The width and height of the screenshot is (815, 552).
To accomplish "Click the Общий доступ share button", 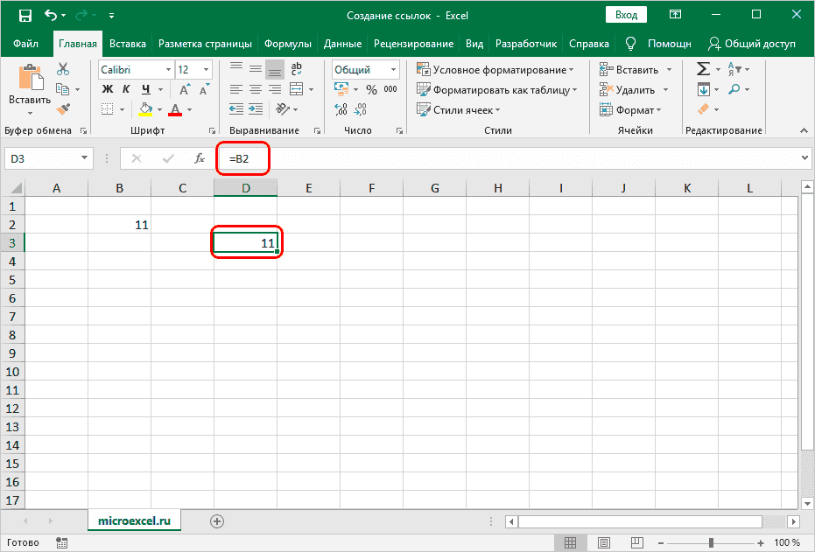I will pyautogui.click(x=753, y=44).
